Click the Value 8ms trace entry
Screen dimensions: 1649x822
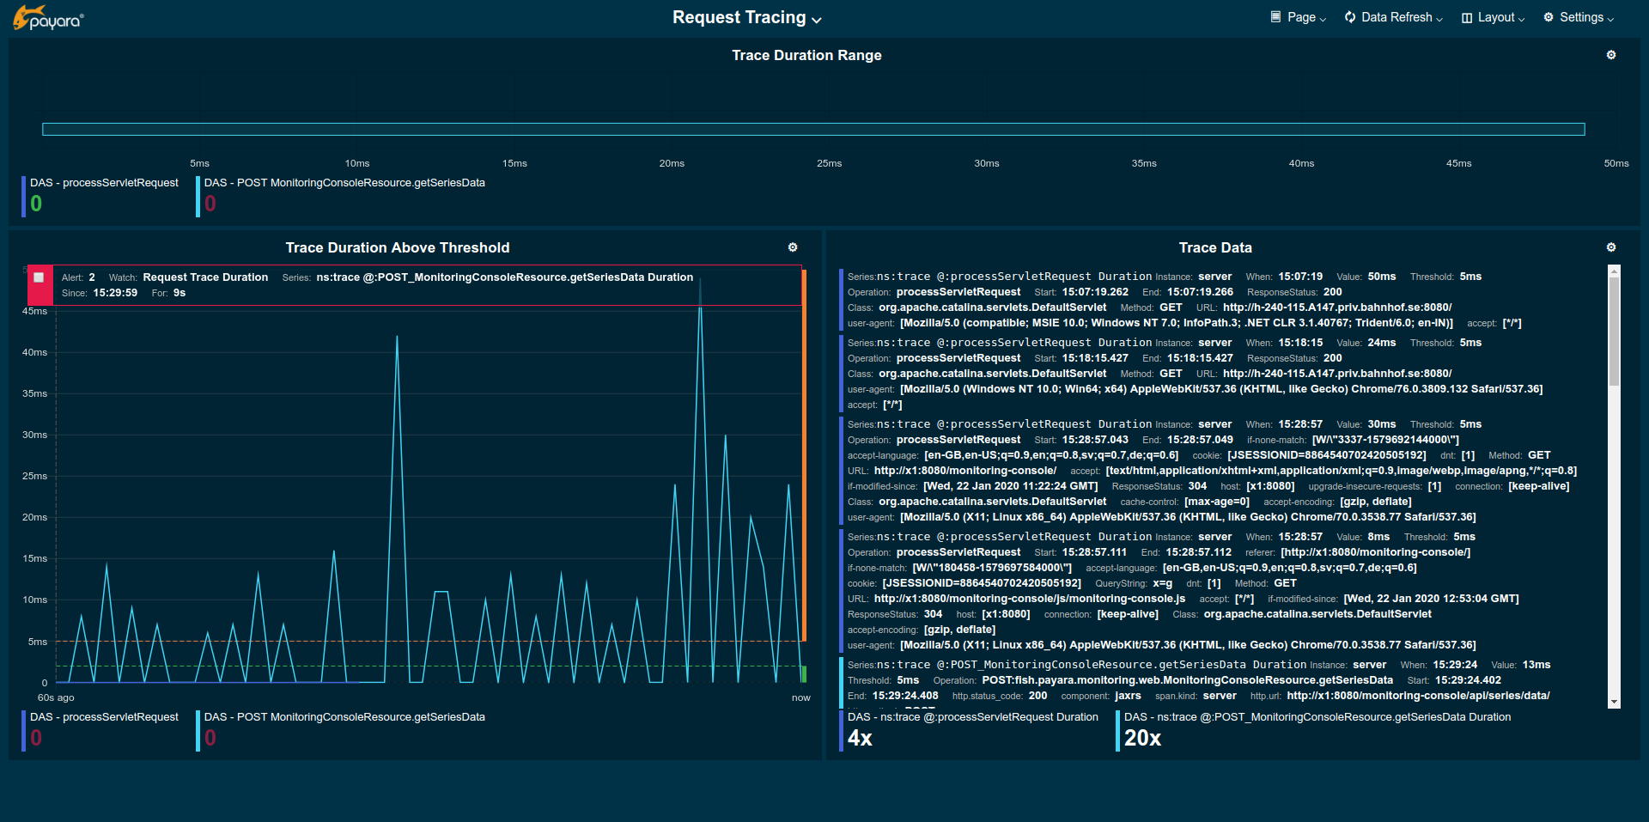coord(1378,537)
